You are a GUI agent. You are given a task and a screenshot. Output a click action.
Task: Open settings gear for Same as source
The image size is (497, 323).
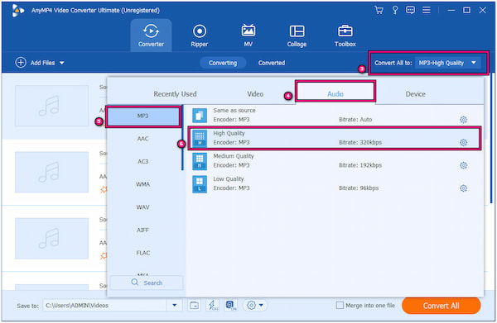coord(463,120)
